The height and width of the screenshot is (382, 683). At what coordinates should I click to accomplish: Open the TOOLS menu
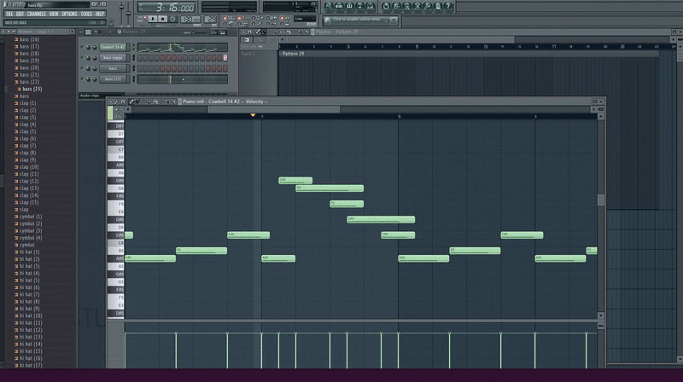pos(87,14)
